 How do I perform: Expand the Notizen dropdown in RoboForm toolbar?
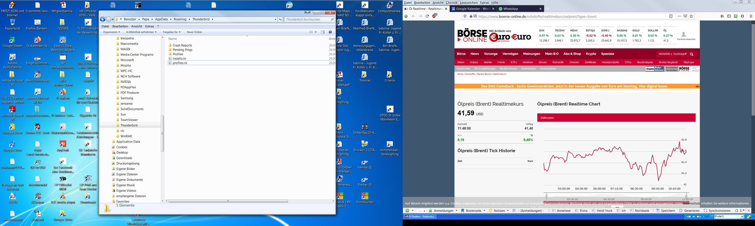click(x=508, y=211)
